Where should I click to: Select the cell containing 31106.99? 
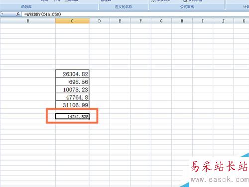point(72,105)
